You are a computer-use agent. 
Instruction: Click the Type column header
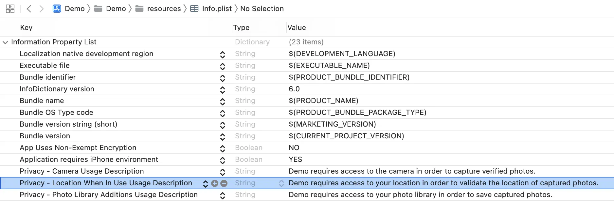pyautogui.click(x=241, y=28)
